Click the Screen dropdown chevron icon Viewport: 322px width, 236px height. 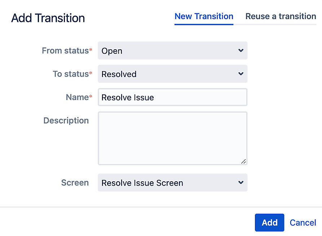[x=241, y=182]
